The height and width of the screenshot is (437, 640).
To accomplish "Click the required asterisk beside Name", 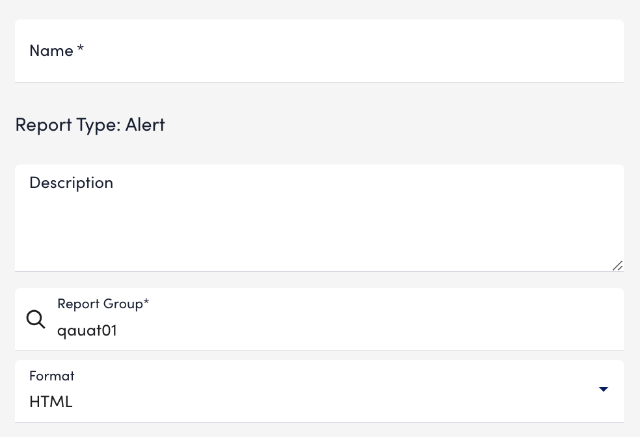I will click(81, 49).
